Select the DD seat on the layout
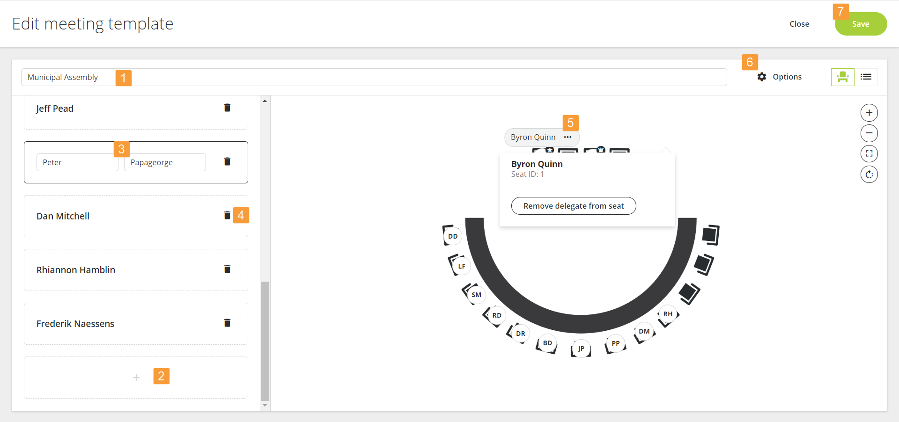This screenshot has width=899, height=422. [x=453, y=236]
